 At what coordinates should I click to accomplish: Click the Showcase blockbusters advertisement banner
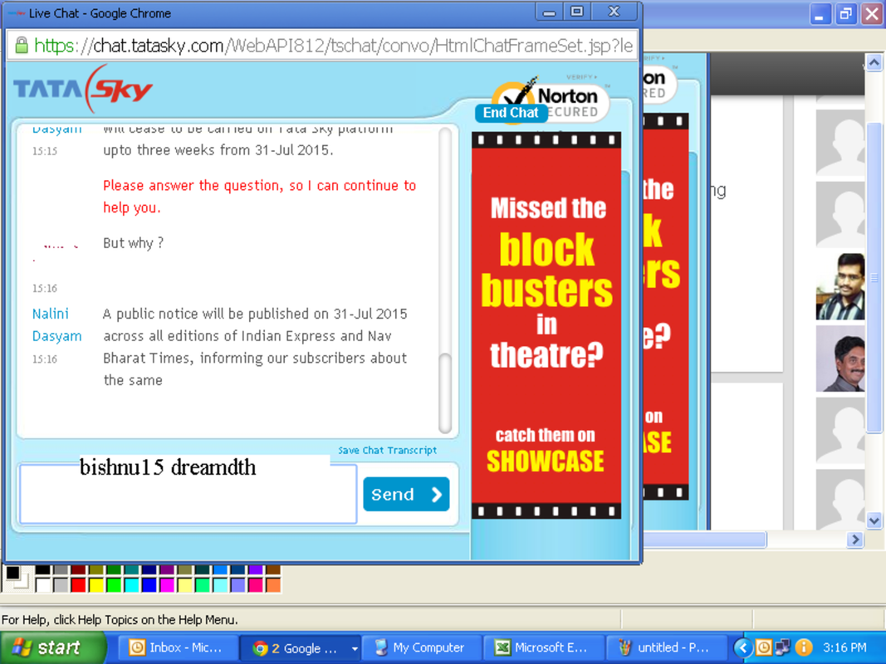[546, 325]
